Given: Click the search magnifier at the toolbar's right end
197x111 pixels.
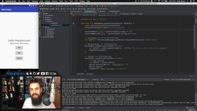Looking at the screenshot, I should [x=193, y=6].
